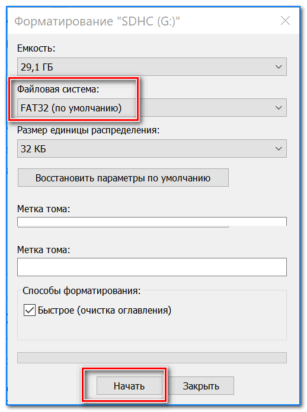
Task: Uncheck the Быстрое format checkbox
Action: click(30, 310)
